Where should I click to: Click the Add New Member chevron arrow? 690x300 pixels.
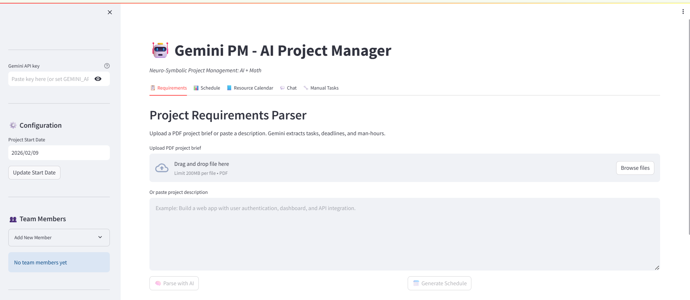[100, 237]
